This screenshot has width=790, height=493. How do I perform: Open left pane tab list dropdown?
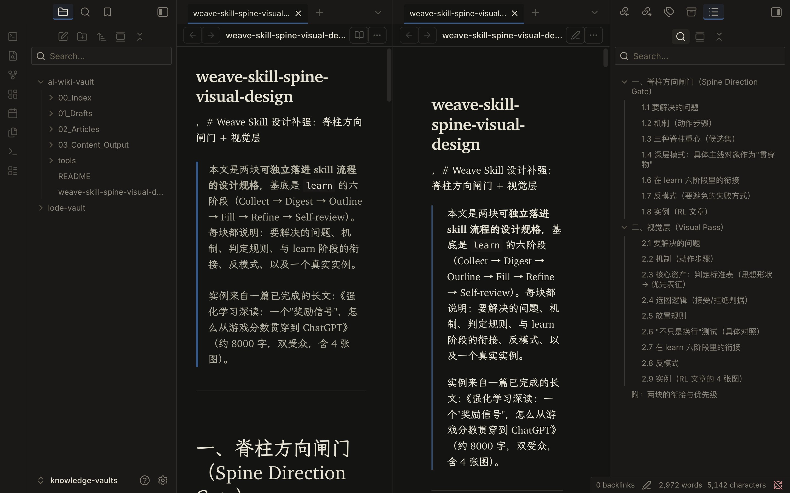[378, 13]
